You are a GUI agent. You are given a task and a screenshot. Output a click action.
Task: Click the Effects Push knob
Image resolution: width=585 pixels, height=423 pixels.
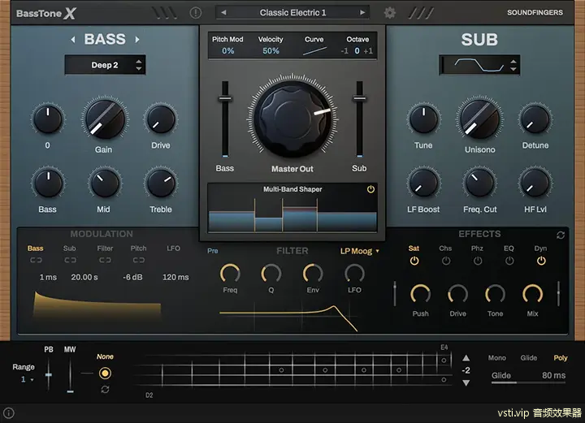(421, 295)
